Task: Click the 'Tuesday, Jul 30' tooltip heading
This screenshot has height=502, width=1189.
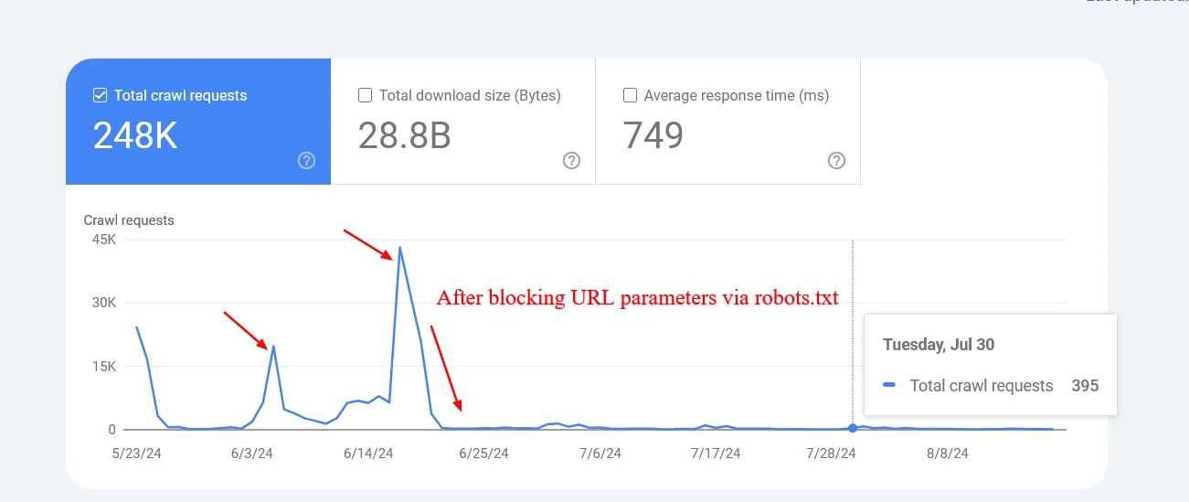Action: [939, 345]
